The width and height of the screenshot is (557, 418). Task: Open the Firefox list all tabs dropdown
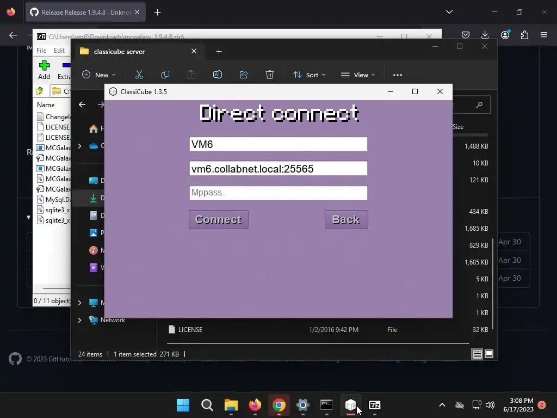pyautogui.click(x=449, y=12)
